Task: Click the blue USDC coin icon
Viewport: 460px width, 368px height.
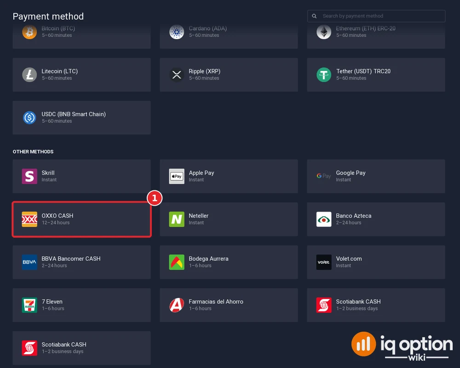Action: click(x=29, y=118)
